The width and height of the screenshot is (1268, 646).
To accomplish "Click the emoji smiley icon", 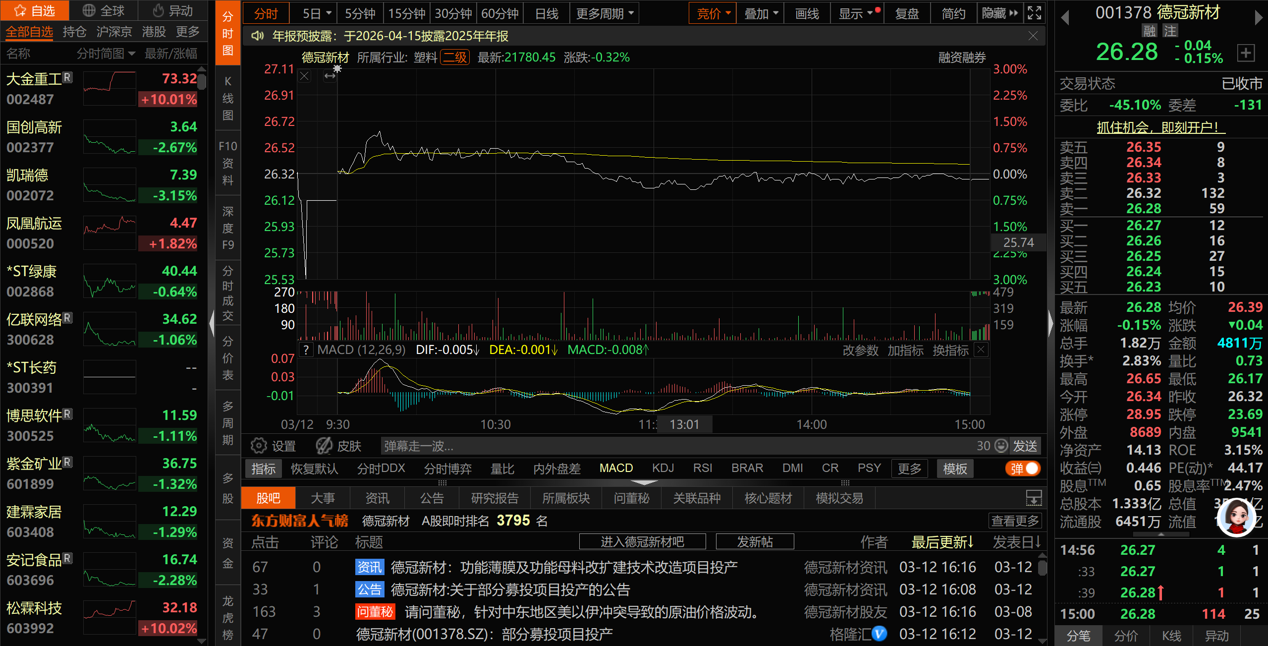I will 1001,446.
